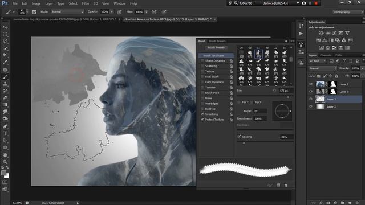Click the Brush Presets button
The image size is (365, 205).
tap(216, 47)
